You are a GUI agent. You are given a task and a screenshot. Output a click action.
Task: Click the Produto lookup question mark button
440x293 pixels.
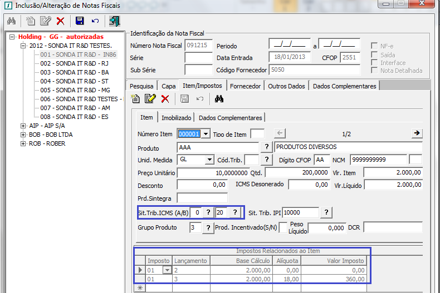click(267, 147)
